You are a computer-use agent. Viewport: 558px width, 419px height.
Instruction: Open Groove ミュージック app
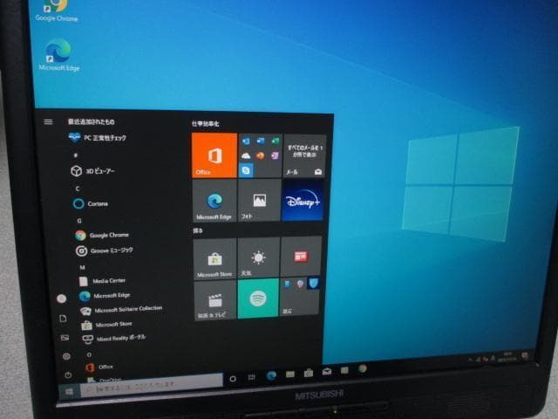click(x=105, y=251)
